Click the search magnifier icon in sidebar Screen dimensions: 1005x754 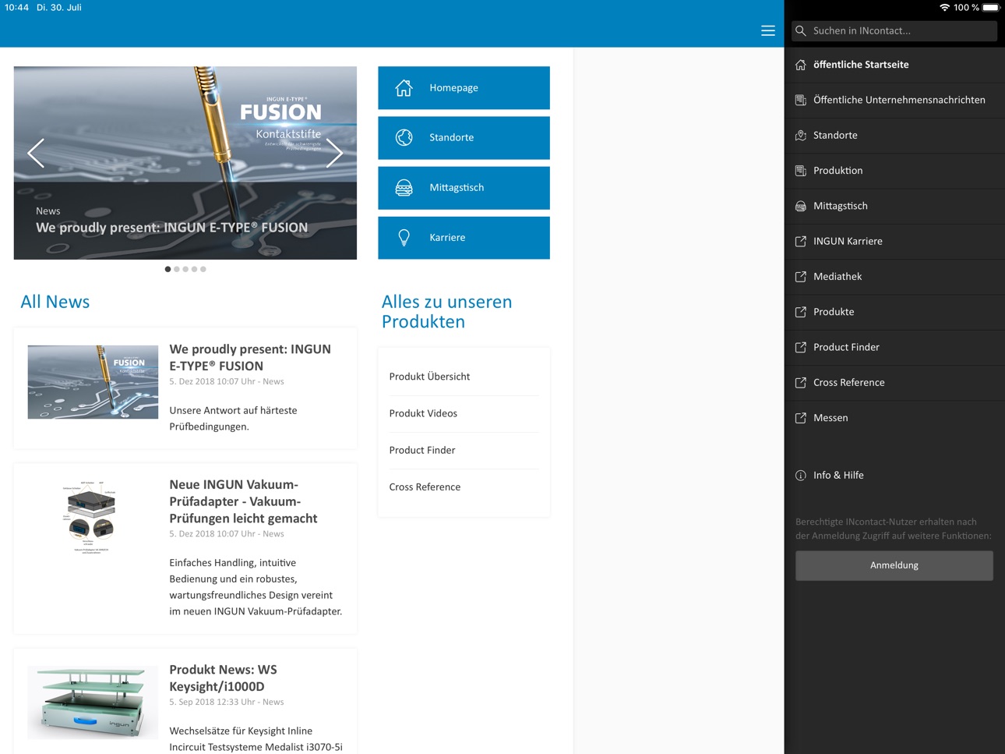pyautogui.click(x=801, y=30)
